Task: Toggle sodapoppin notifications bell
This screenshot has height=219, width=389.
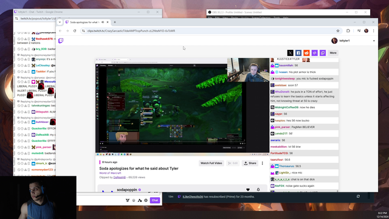Action: [258, 190]
